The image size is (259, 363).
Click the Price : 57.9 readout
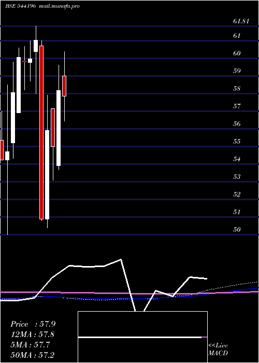click(33, 324)
